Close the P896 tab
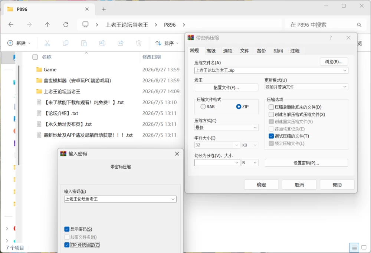 87,9
